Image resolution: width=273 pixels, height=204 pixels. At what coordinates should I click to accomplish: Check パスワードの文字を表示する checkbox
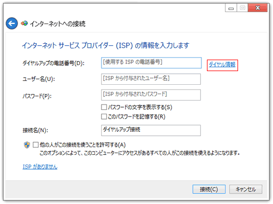tap(104, 107)
